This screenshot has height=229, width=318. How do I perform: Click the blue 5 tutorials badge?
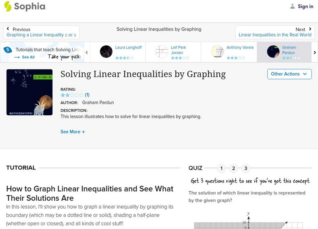pyautogui.click(x=7, y=50)
